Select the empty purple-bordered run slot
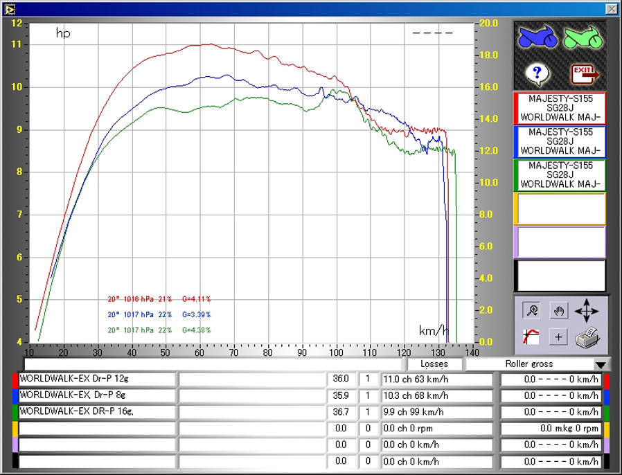Image resolution: width=622 pixels, height=475 pixels. (x=560, y=242)
